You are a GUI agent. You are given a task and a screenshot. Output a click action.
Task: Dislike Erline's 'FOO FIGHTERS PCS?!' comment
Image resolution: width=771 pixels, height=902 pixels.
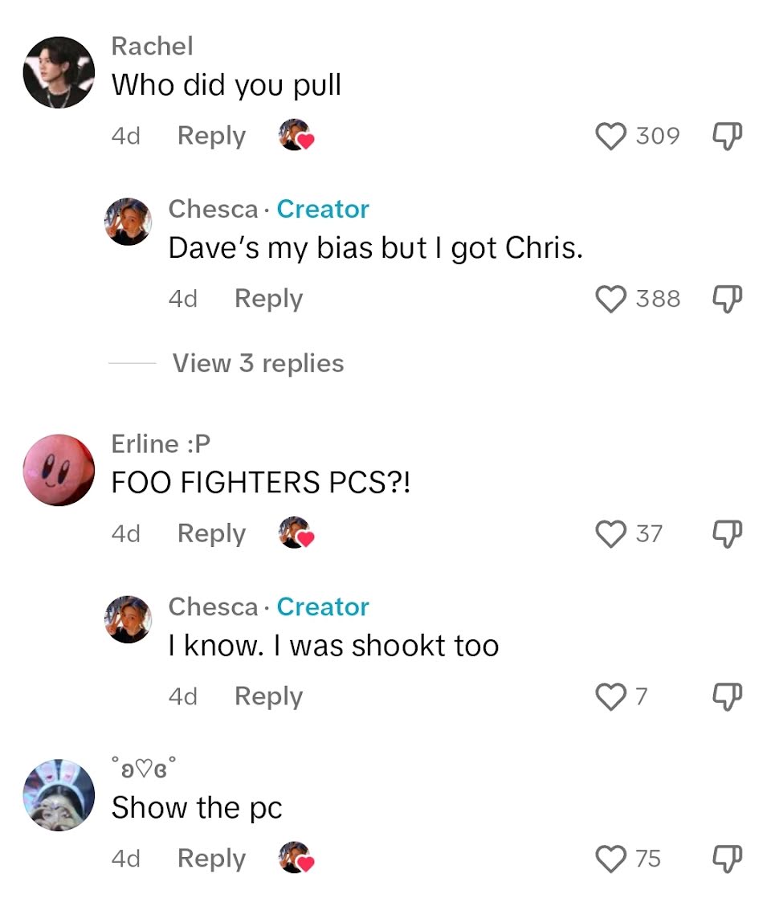[x=728, y=533]
